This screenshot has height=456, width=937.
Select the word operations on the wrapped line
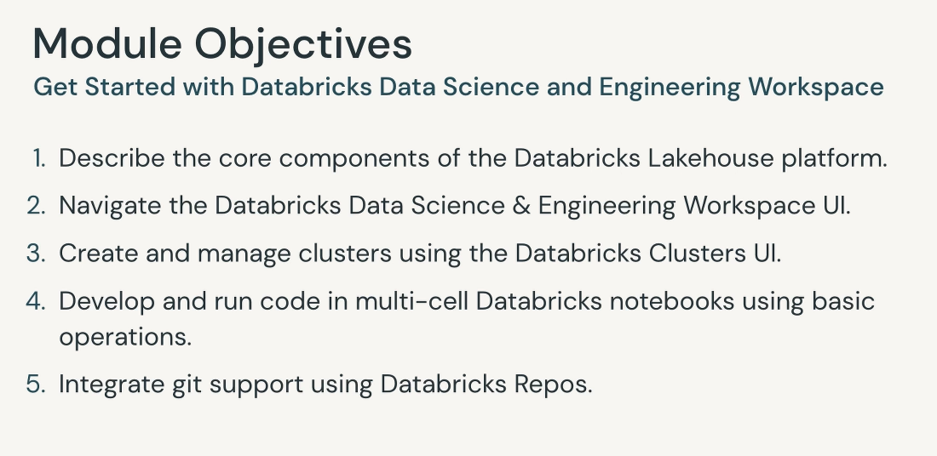pos(125,338)
